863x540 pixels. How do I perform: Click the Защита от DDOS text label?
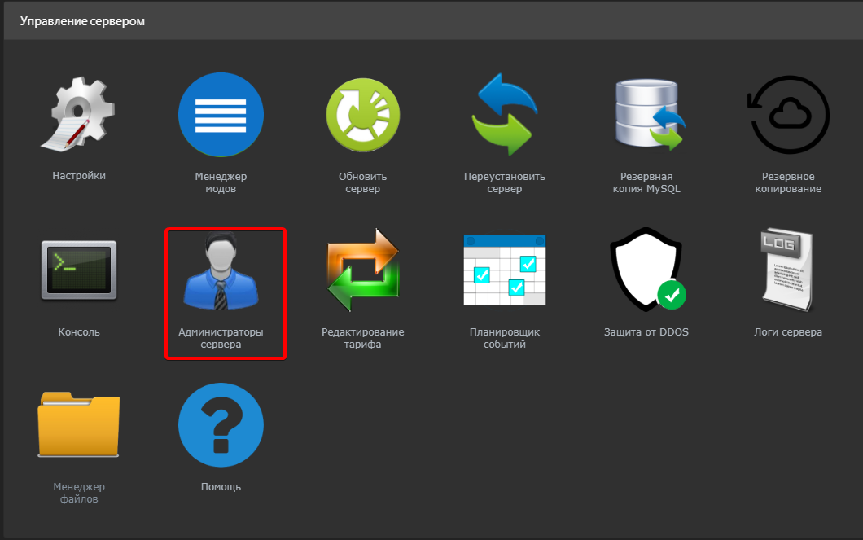646,332
